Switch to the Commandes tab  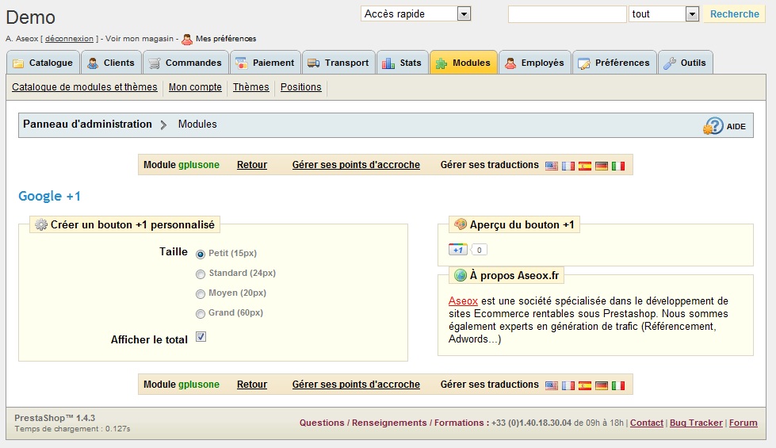click(185, 63)
